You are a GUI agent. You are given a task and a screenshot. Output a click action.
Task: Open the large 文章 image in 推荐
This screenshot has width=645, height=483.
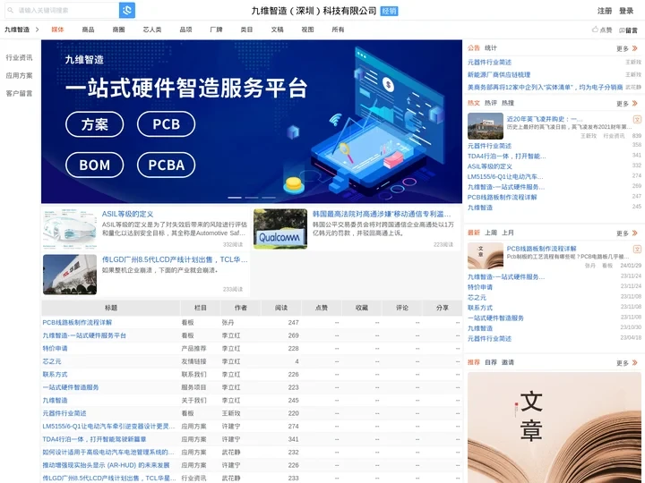click(x=555, y=428)
